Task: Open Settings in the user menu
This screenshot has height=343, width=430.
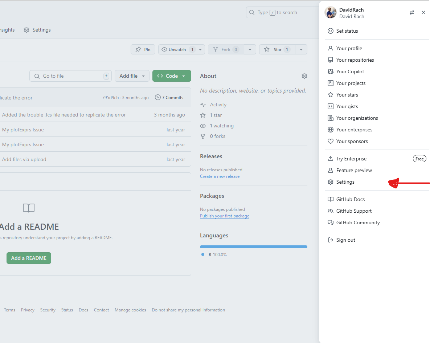Action: point(345,182)
